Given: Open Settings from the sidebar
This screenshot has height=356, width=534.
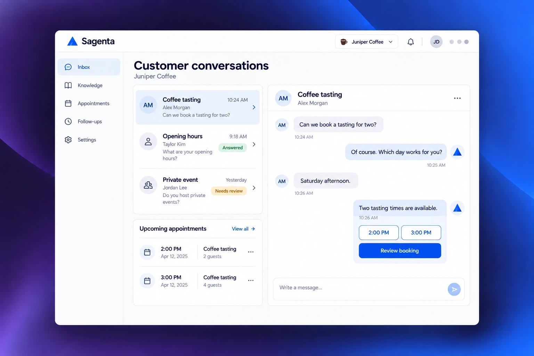Looking at the screenshot, I should pos(89,139).
